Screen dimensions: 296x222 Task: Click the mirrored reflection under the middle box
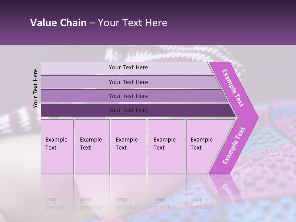(128, 197)
